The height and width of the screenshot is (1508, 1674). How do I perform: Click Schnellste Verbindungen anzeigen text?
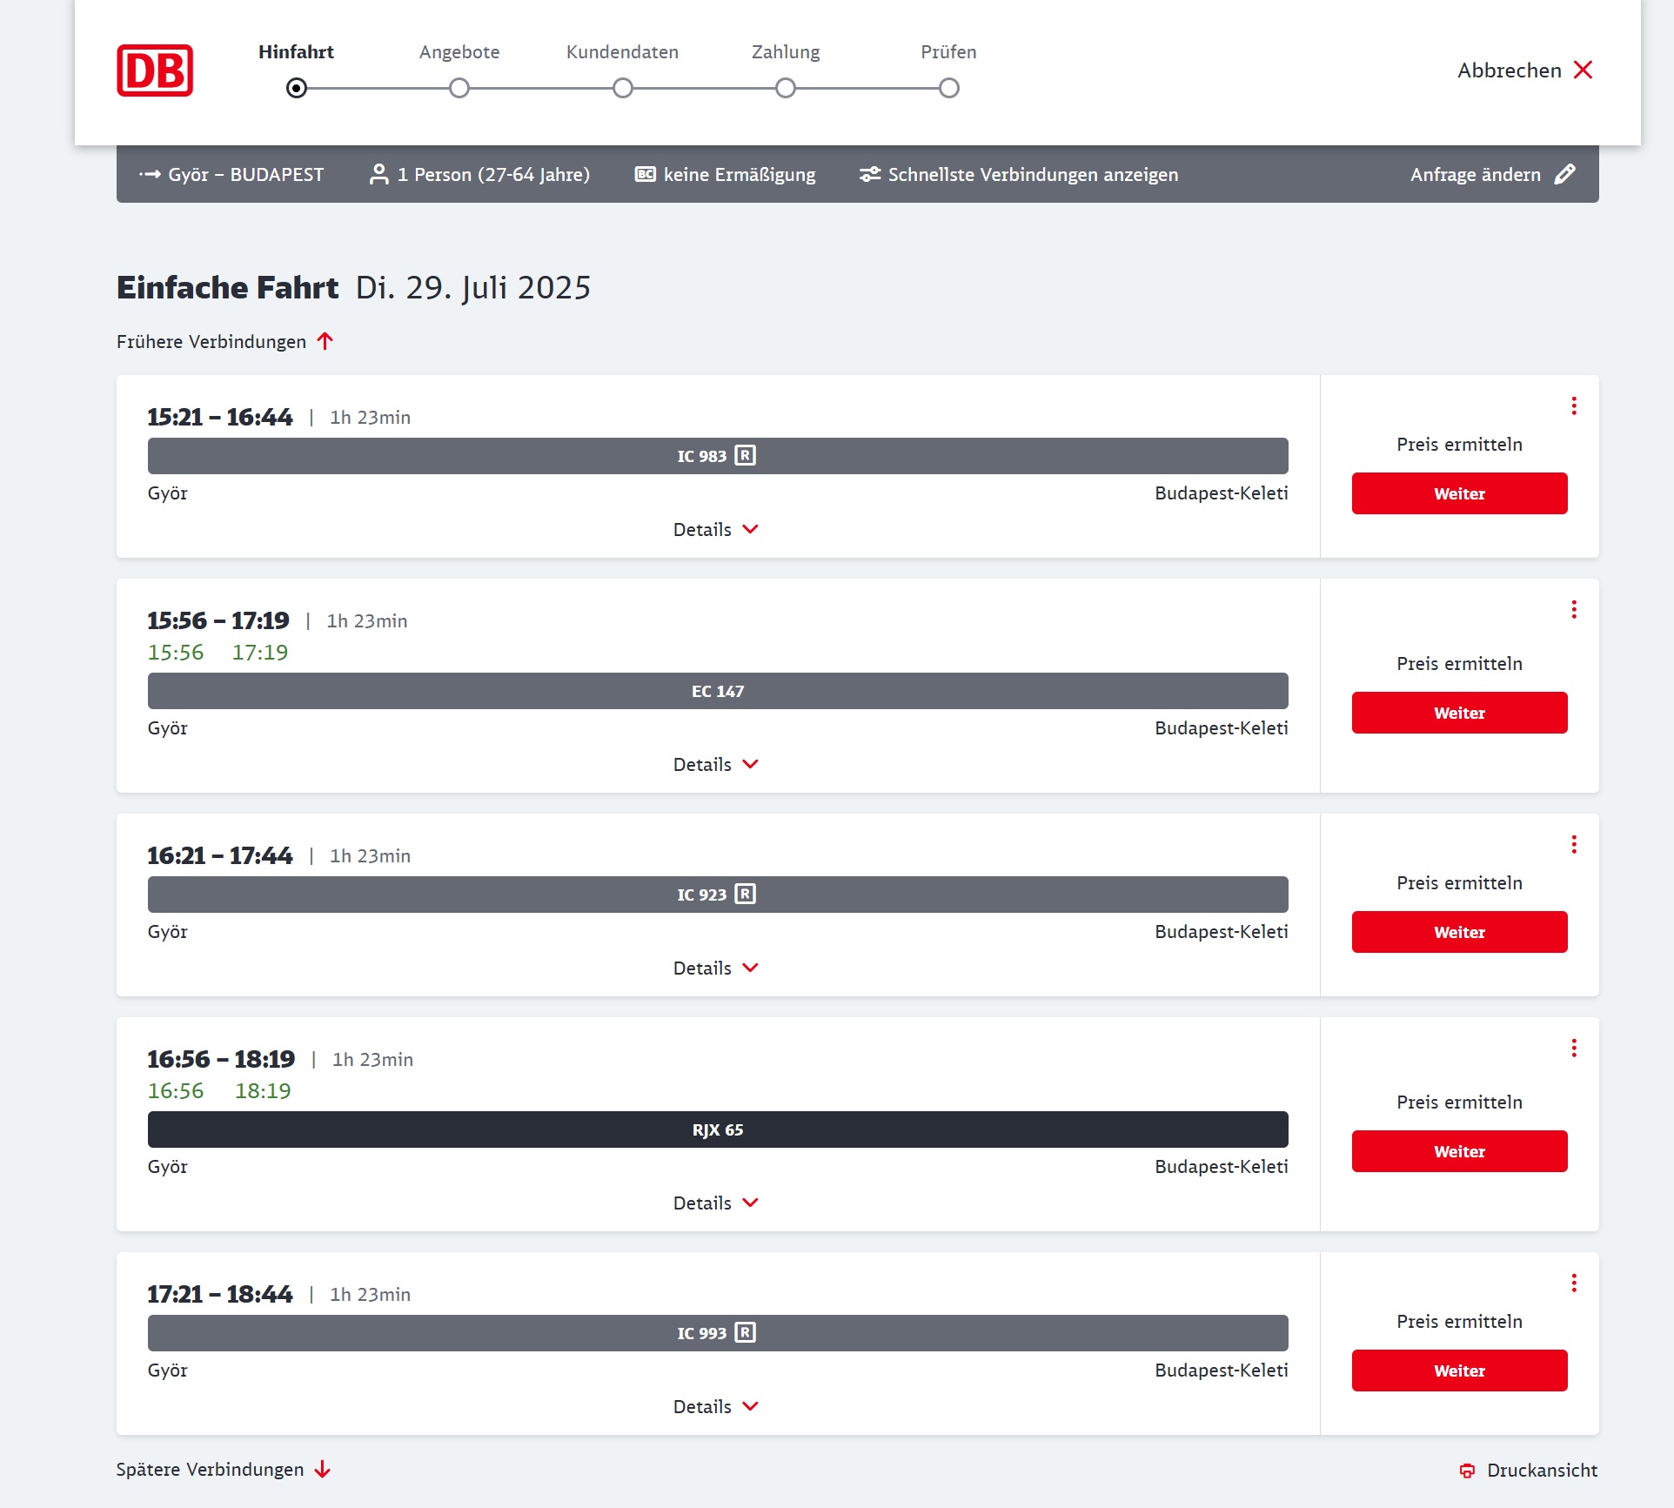(1033, 174)
